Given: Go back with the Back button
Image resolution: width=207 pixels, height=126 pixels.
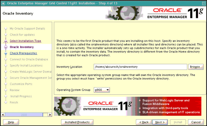Looking at the screenshot, I should click(144, 122).
